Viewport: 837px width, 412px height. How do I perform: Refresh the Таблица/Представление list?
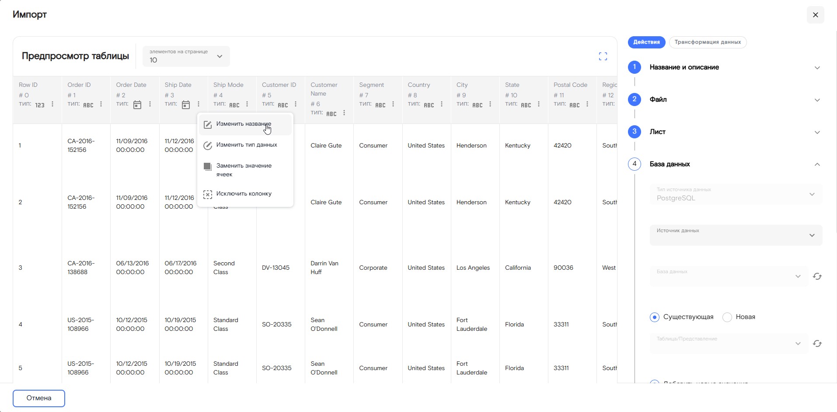817,344
